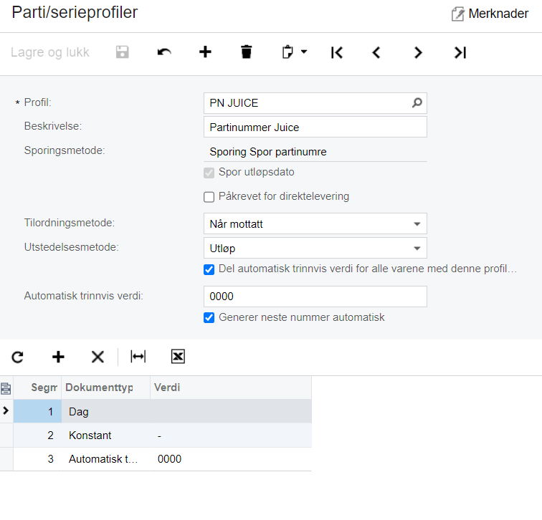
Task: Toggle Påkrevet for direktelevering checkbox
Action: click(209, 197)
